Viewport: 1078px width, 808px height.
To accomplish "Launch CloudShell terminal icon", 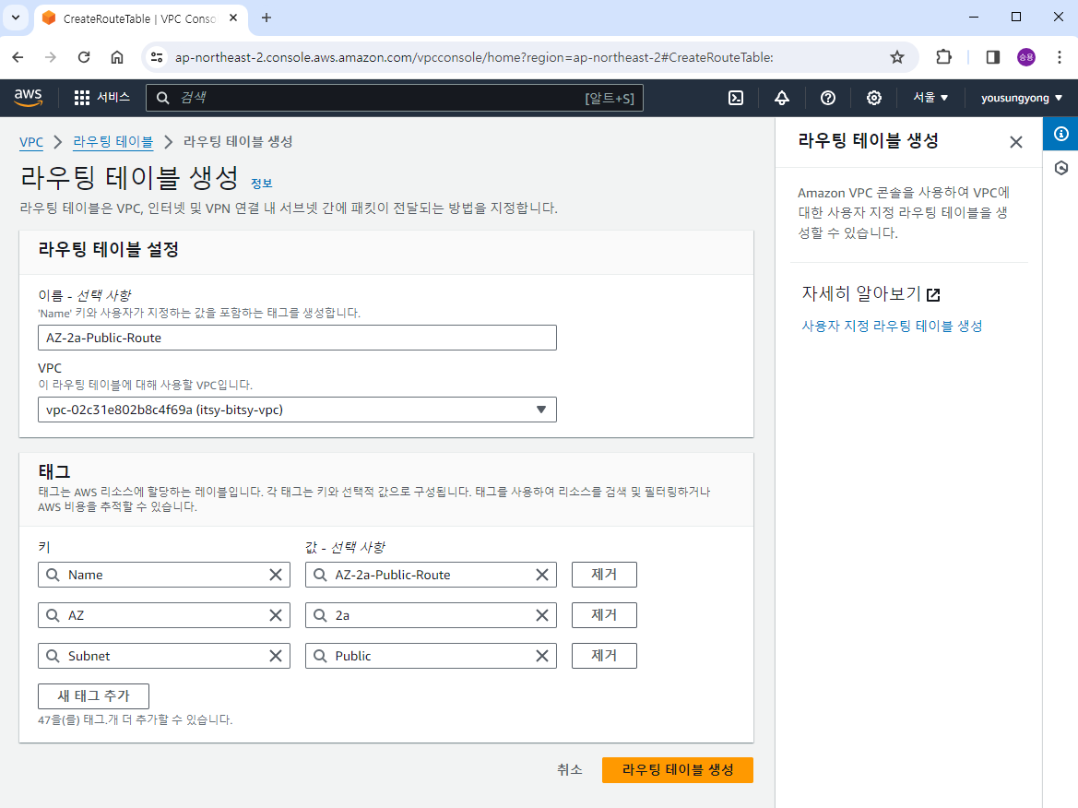I will pyautogui.click(x=736, y=98).
